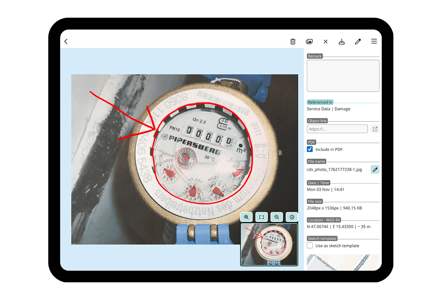Click the Object link URL field
442x300 pixels.
(x=337, y=129)
